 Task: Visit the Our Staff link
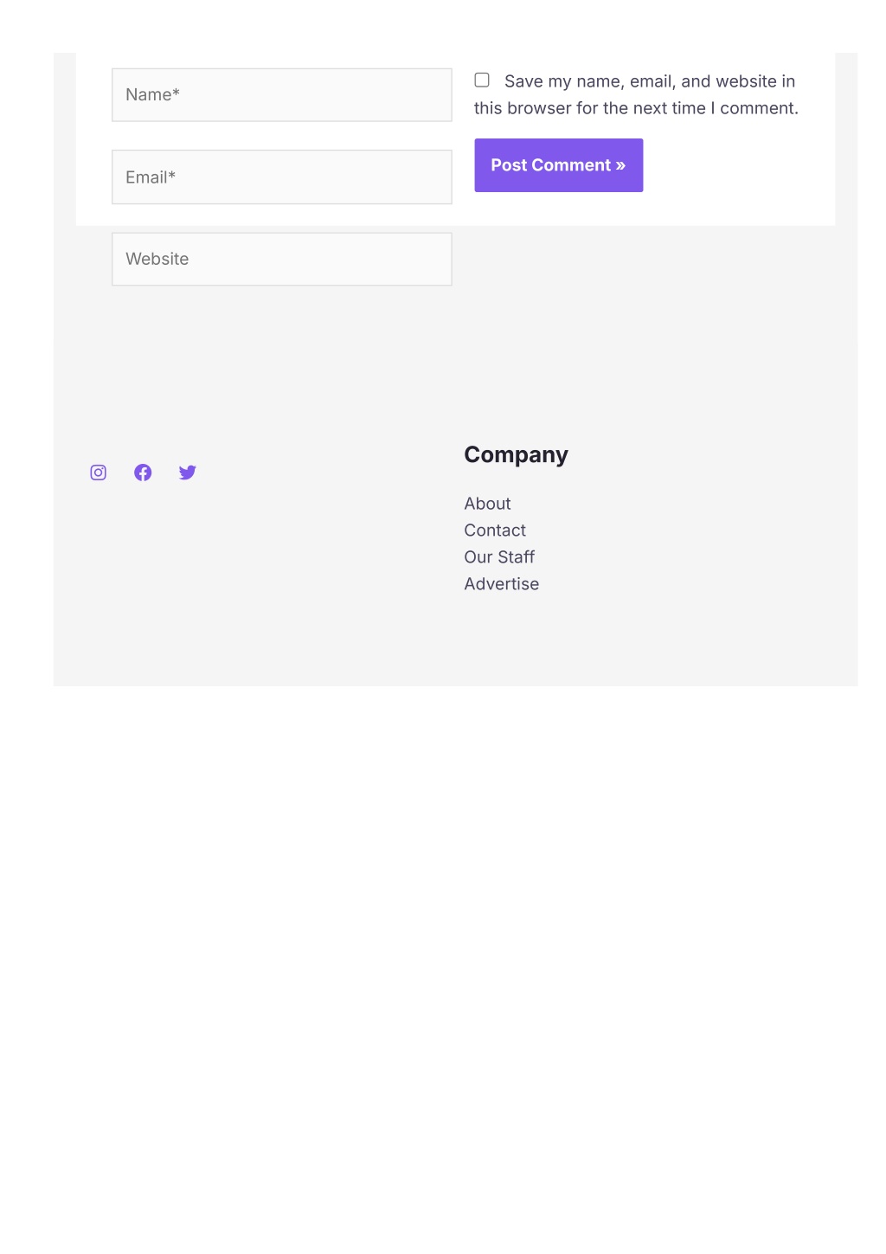point(499,557)
